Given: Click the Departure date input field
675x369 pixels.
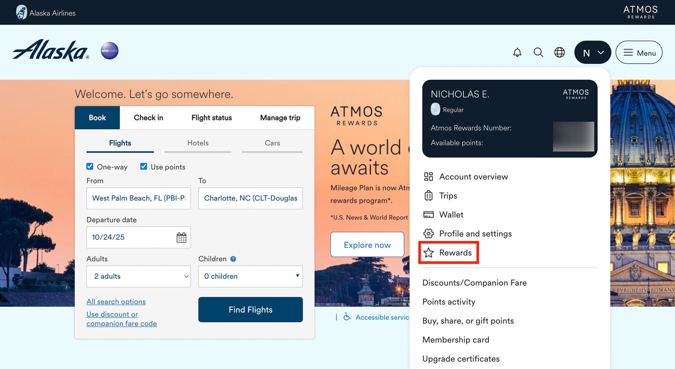Looking at the screenshot, I should point(138,237).
